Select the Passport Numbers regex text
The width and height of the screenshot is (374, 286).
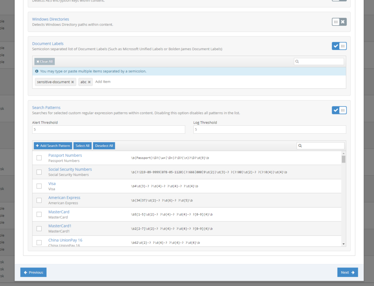click(170, 158)
